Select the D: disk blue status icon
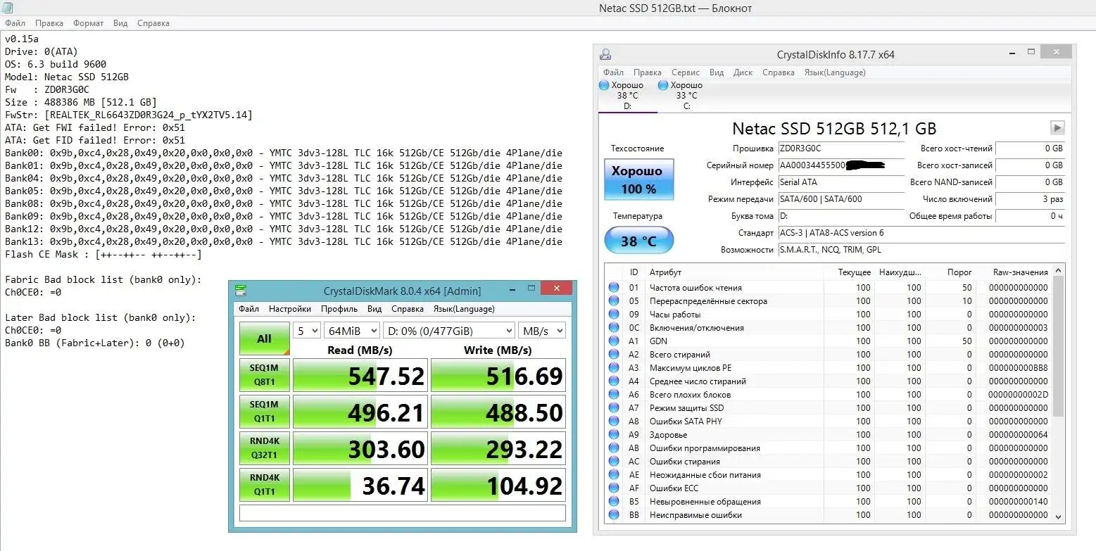The image size is (1096, 551). pos(604,85)
